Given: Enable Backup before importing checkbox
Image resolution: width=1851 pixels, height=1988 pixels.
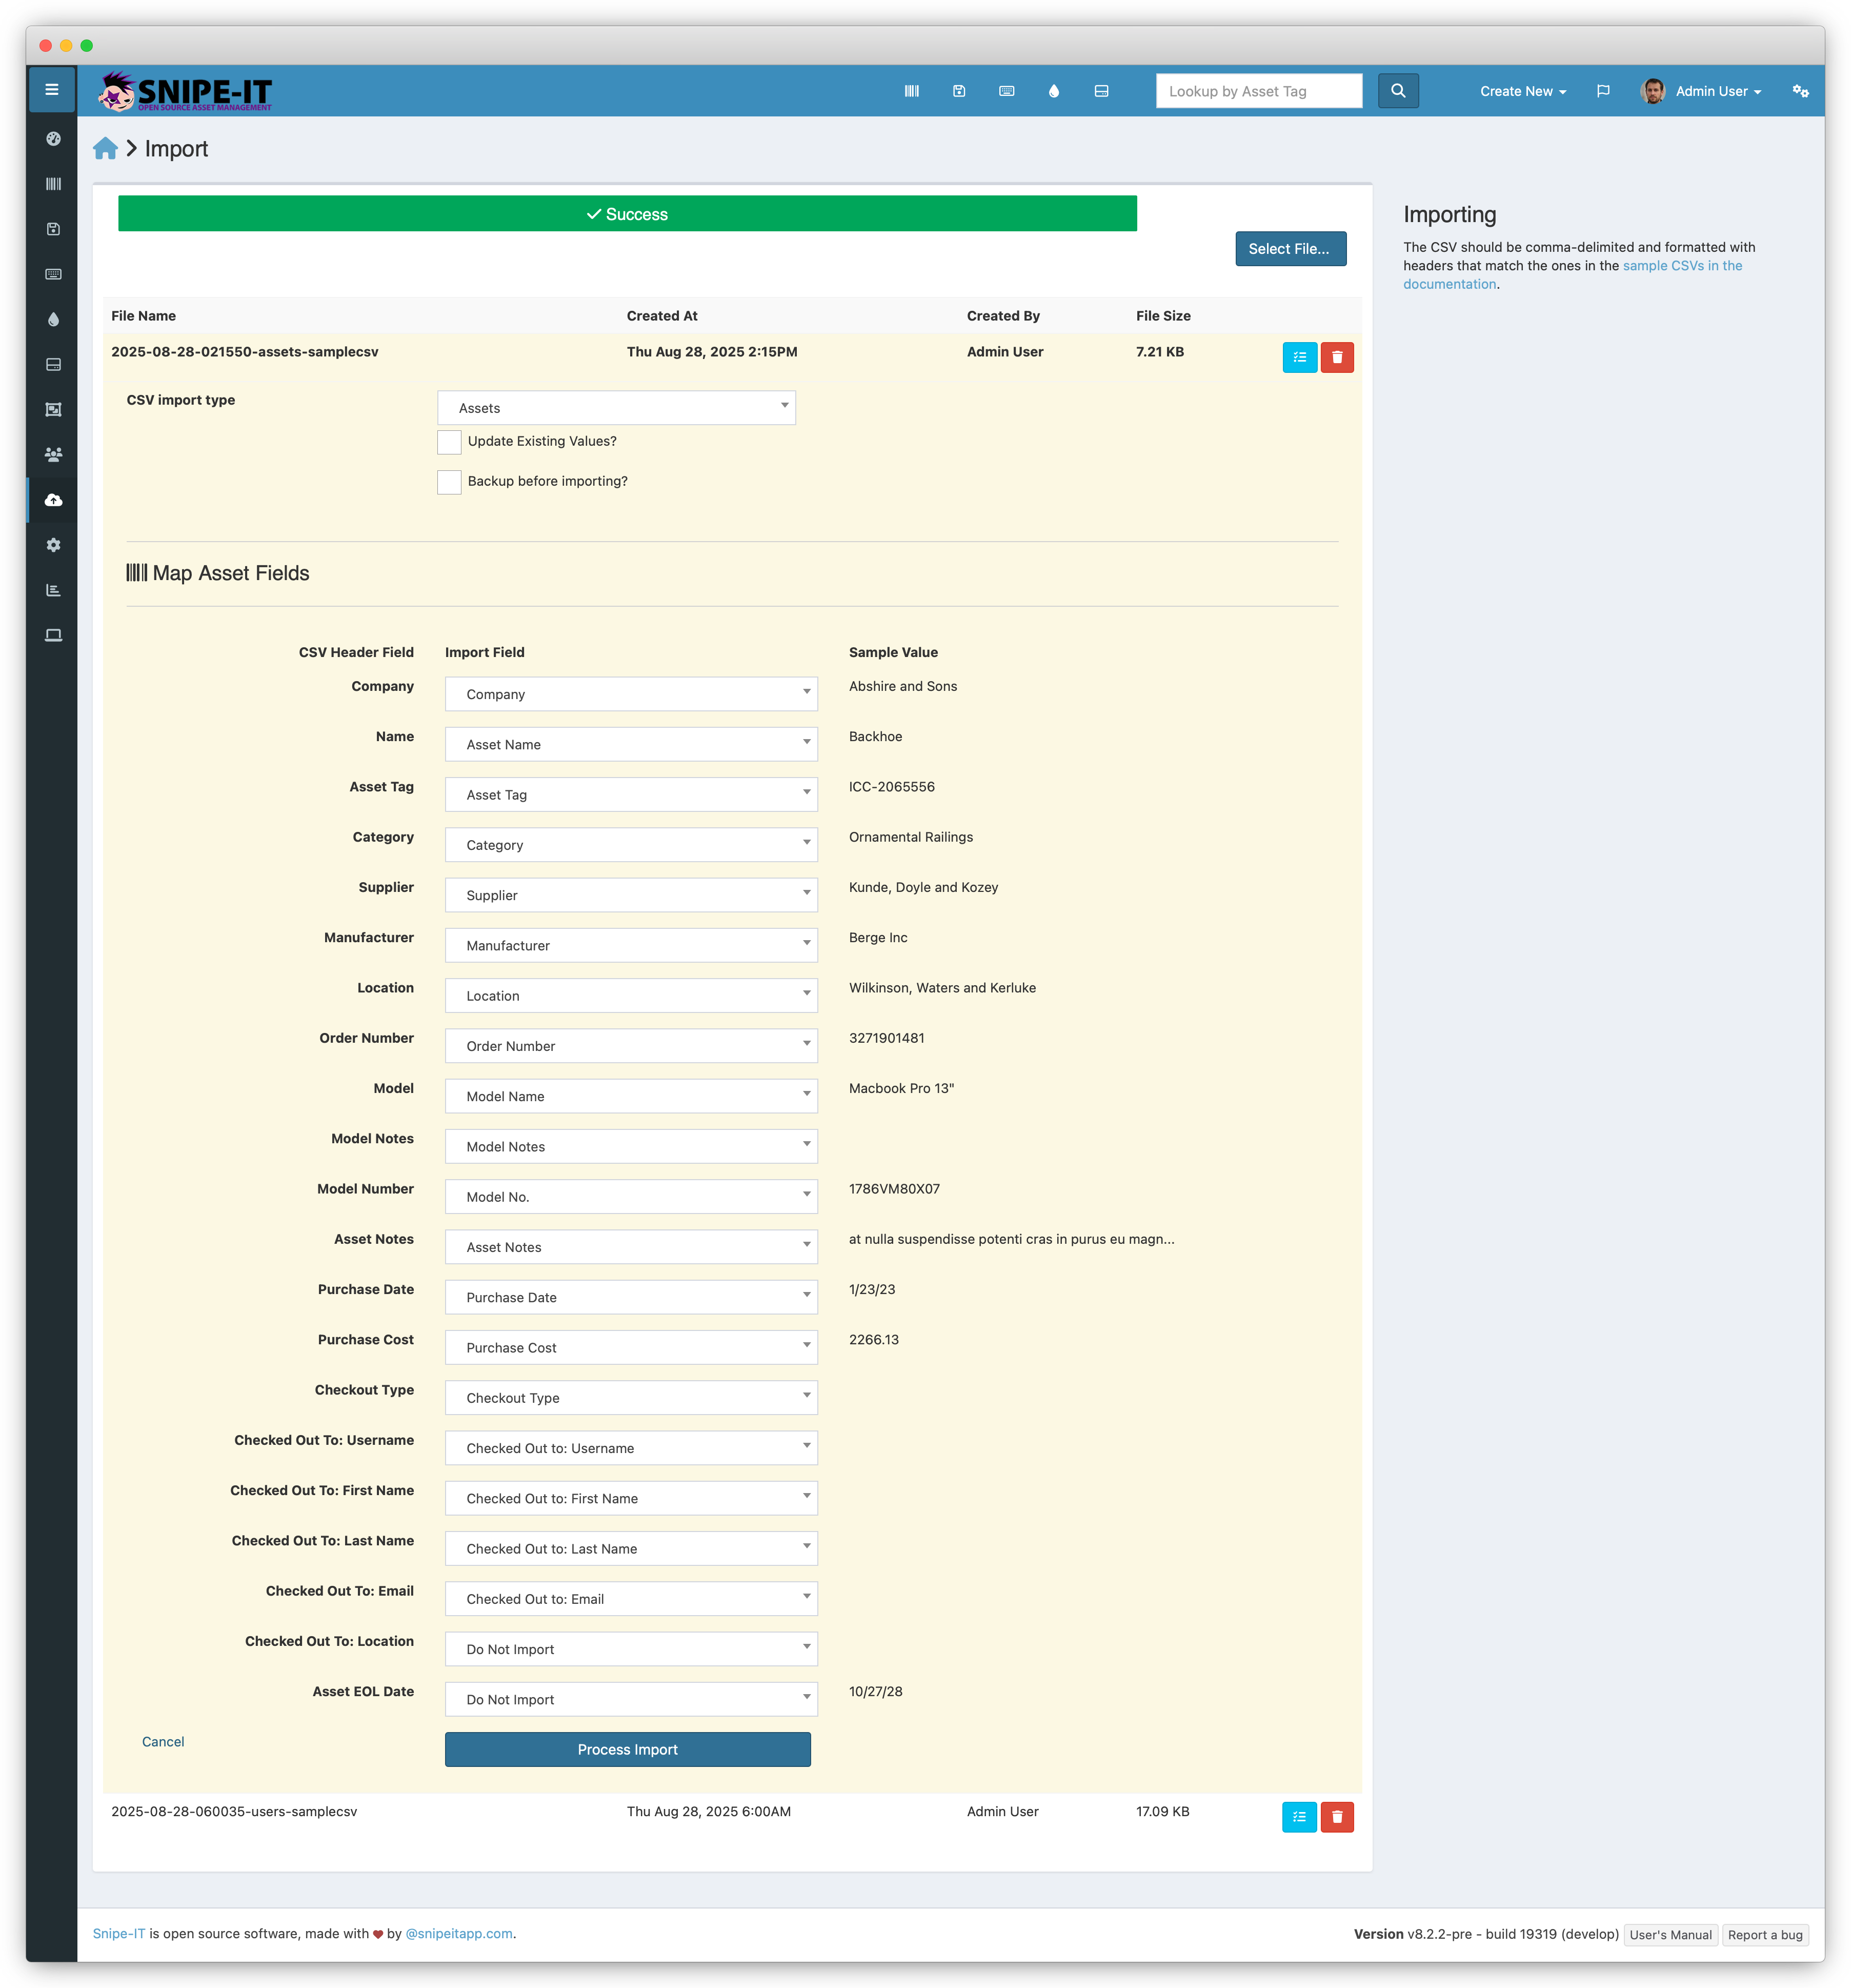Looking at the screenshot, I should click(449, 482).
